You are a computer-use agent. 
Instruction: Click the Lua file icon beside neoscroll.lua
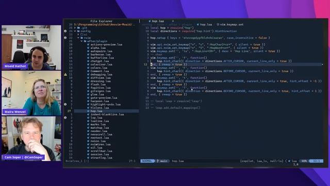(x=88, y=134)
